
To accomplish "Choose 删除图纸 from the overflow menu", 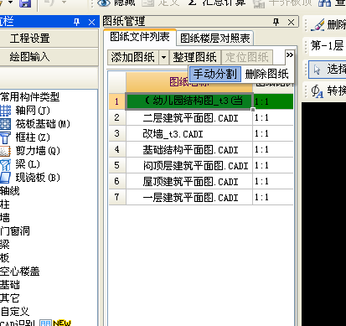I will coord(267,74).
